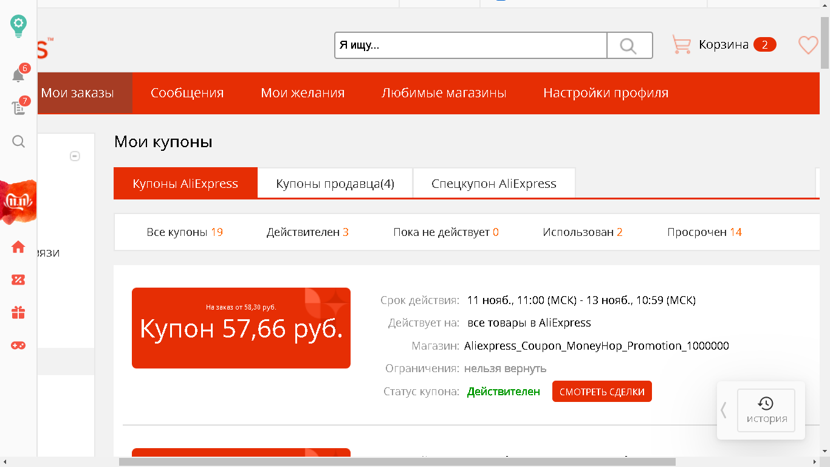Image resolution: width=830 pixels, height=467 pixels.
Task: Switch to Спецкупон AliExpress tab
Action: (x=494, y=183)
